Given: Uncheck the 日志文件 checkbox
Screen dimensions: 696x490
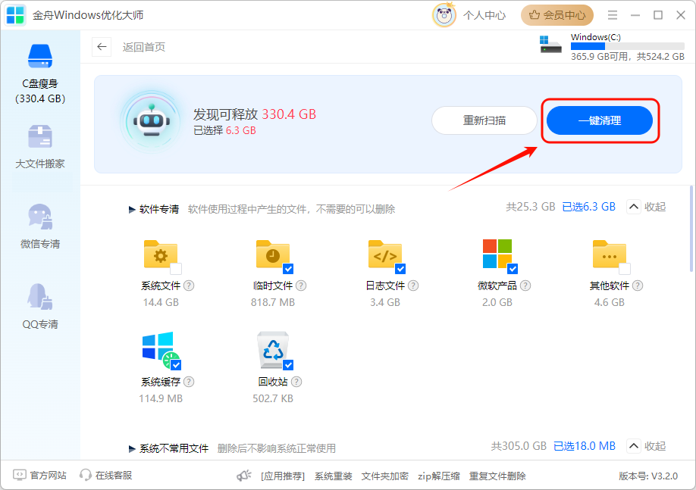Looking at the screenshot, I should click(x=400, y=269).
